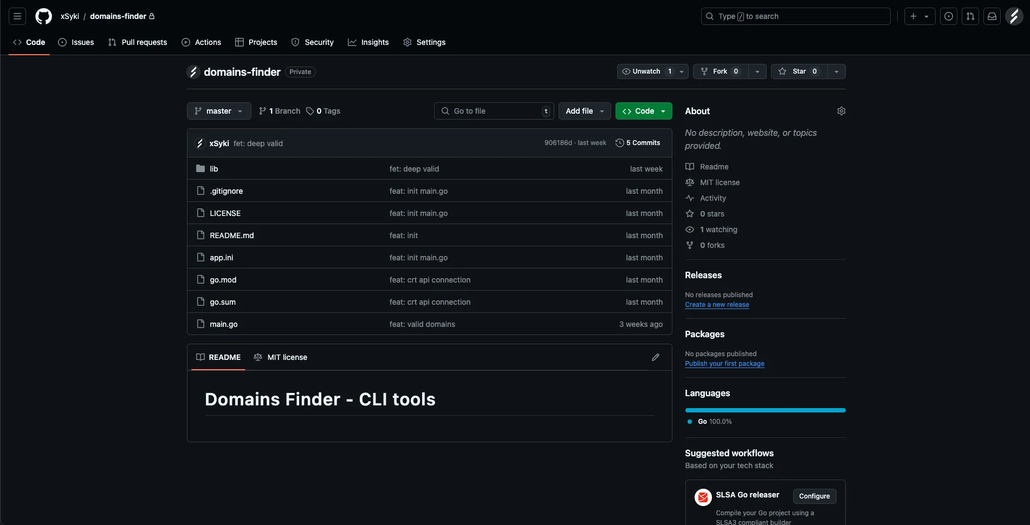Open xSyki owner link in breadcrumb
The height and width of the screenshot is (525, 1030).
coord(70,16)
